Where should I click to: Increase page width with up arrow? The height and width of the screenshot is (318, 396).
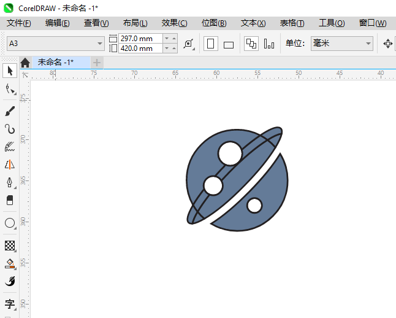tap(174, 39)
